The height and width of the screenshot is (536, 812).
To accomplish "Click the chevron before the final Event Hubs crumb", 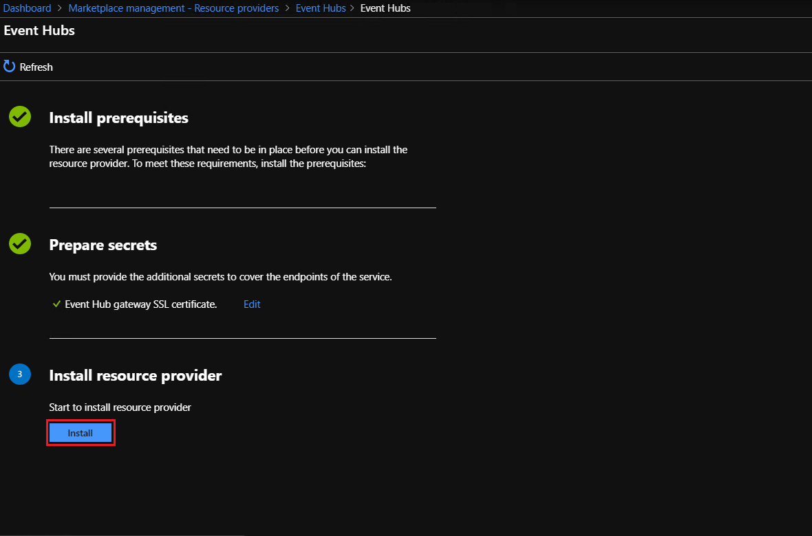I will tap(352, 8).
